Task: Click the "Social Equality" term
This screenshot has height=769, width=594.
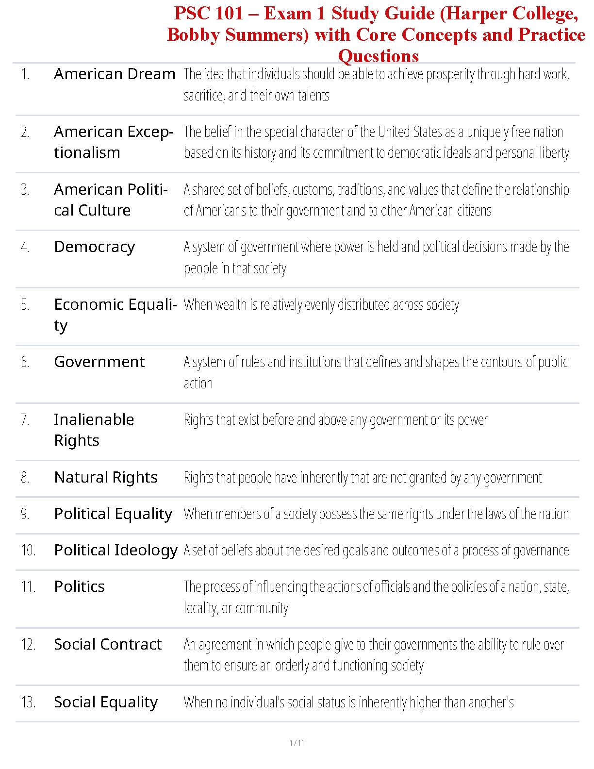Action: pos(106,702)
